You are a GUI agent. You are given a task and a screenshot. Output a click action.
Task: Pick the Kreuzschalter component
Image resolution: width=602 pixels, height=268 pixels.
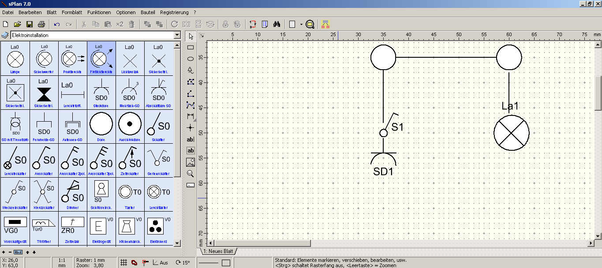click(44, 194)
